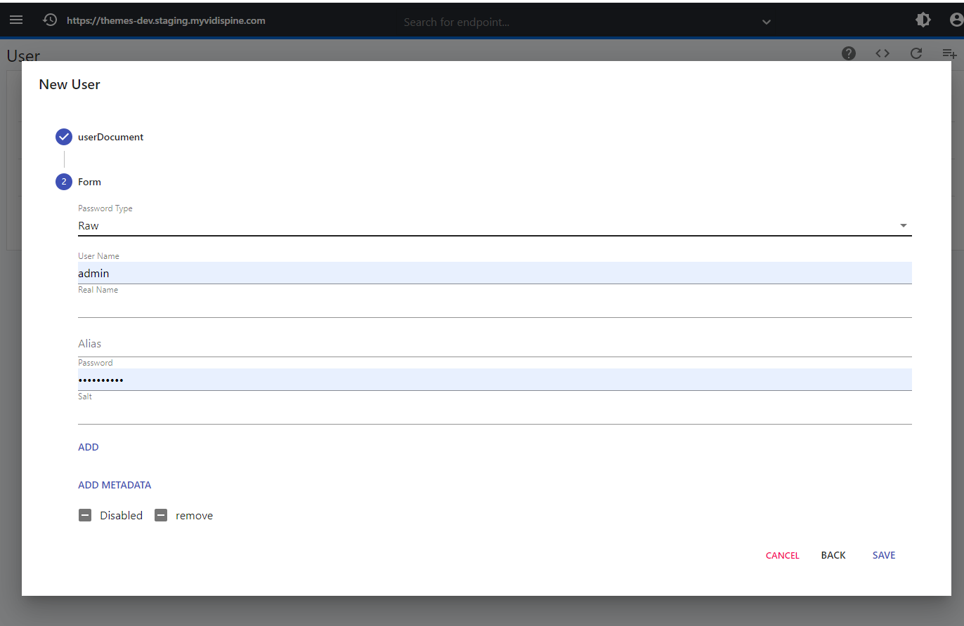Go BACK to the previous step
The image size is (964, 626).
pyautogui.click(x=833, y=555)
